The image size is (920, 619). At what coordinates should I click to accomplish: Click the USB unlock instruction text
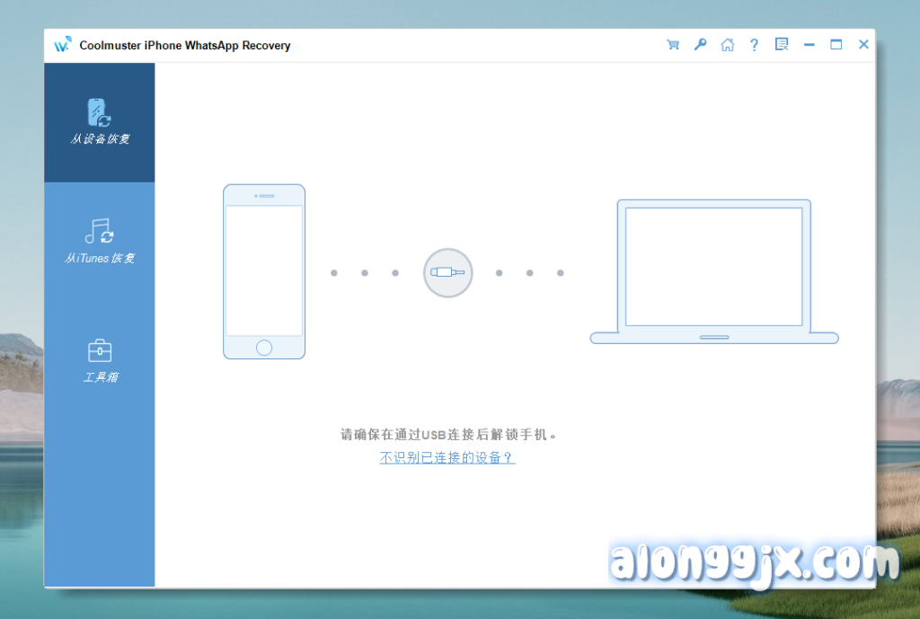coord(447,435)
